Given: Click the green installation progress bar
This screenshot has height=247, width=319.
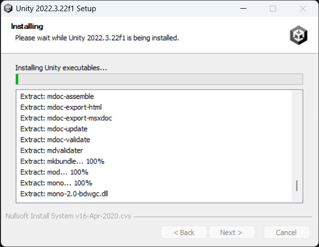Looking at the screenshot, I should pyautogui.click(x=159, y=79).
